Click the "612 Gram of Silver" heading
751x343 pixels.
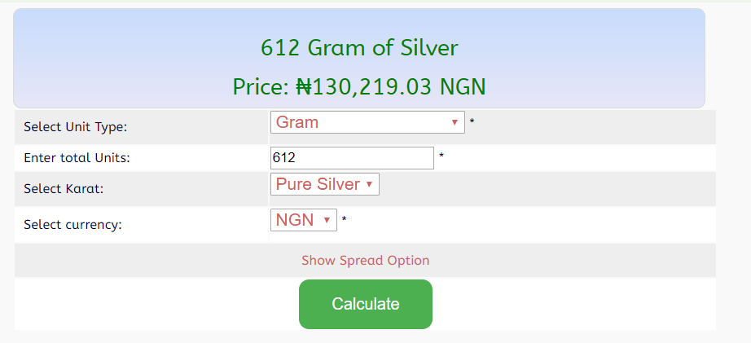coord(359,47)
